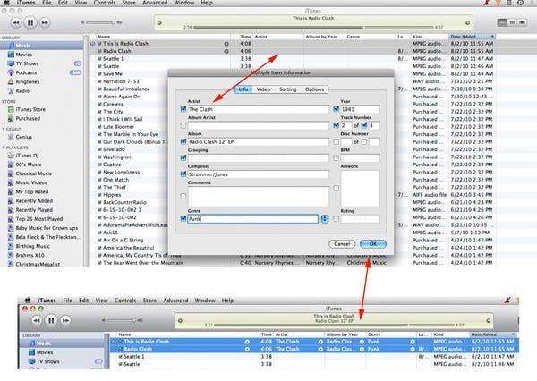Adjust the volume slider in lower window

[121, 320]
